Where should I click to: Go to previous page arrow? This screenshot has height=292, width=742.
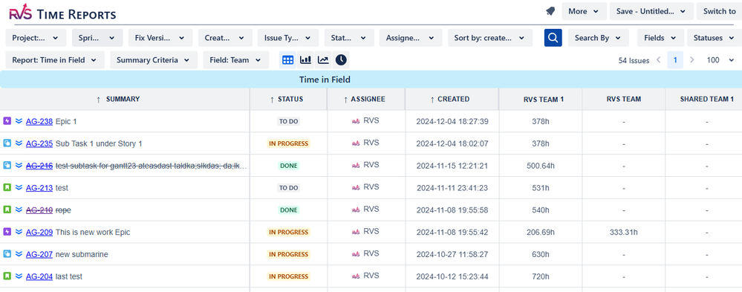(x=659, y=60)
